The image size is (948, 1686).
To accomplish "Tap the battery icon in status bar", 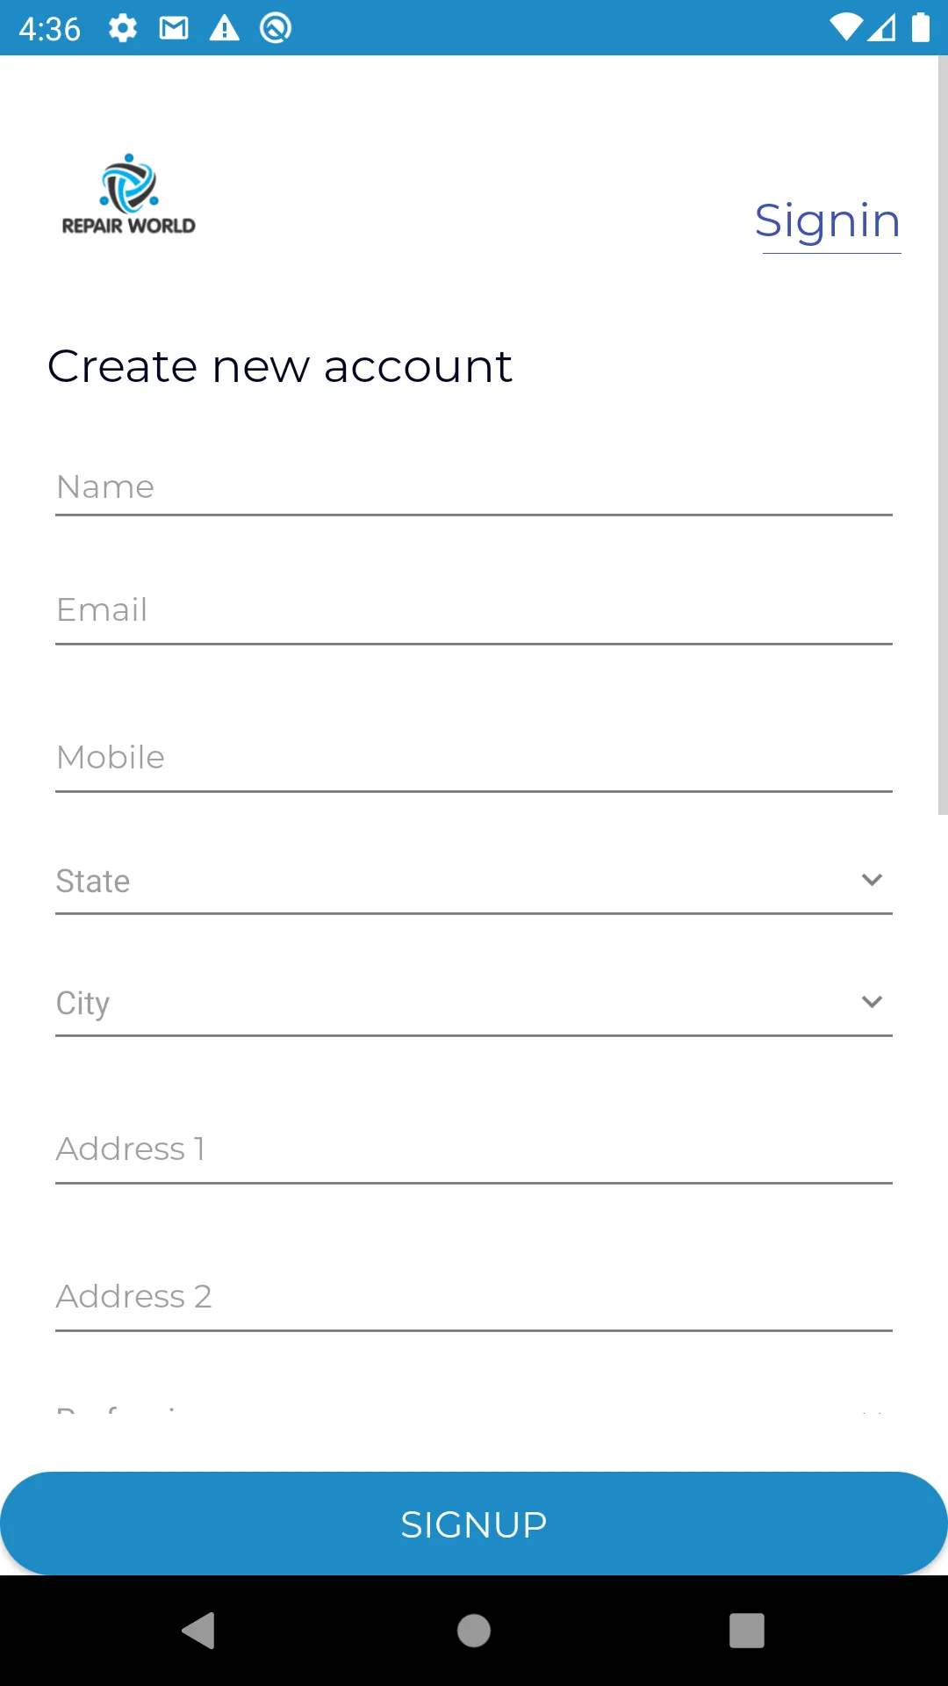I will click(x=920, y=28).
